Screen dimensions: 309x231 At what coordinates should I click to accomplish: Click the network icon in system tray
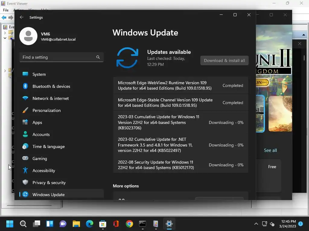pos(264,224)
